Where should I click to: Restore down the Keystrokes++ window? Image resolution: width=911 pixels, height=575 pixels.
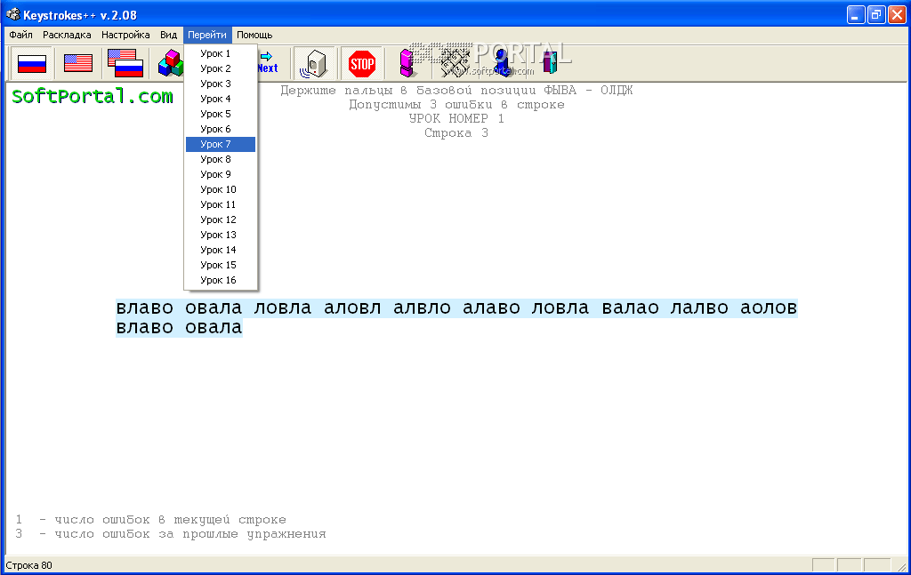pos(876,14)
